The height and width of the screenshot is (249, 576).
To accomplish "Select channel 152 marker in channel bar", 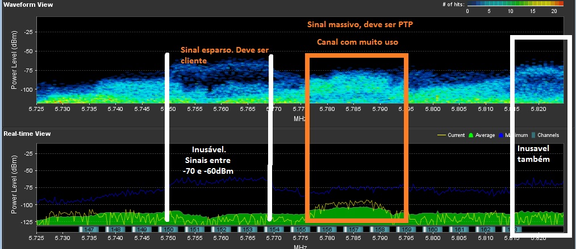I will (222, 230).
